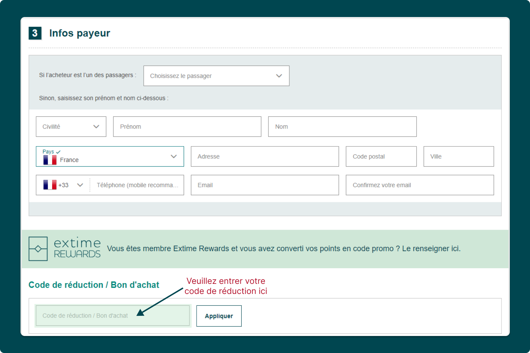Click the French flag in Pays field
The image size is (530, 353).
tap(50, 160)
